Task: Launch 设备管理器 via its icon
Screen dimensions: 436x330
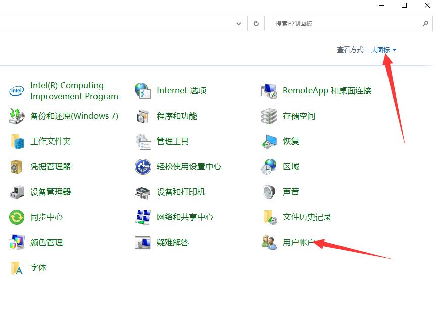Action: pos(17,192)
